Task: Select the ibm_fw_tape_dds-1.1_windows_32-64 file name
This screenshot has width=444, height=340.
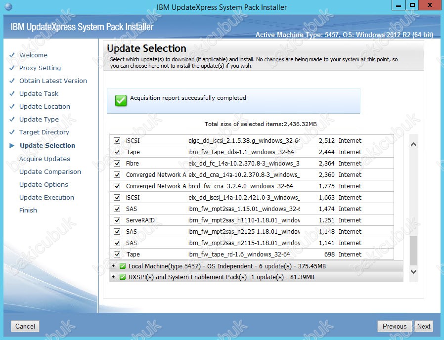Action: (241, 152)
